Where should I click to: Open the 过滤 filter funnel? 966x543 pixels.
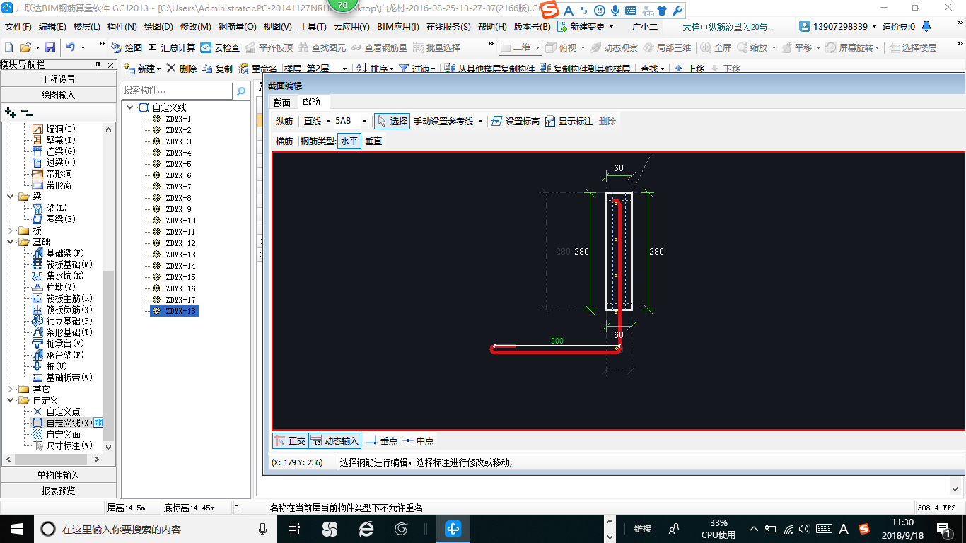pyautogui.click(x=417, y=69)
